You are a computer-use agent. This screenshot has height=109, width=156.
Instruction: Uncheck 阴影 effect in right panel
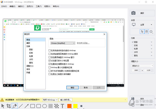point(133,42)
